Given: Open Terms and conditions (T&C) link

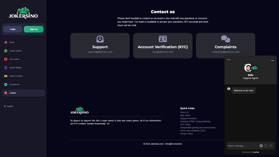Looking at the screenshot, I should coord(193,130).
